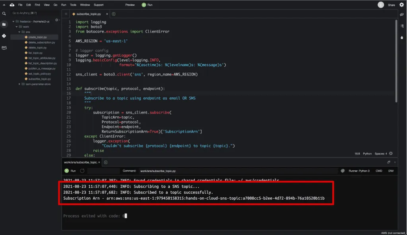Open preferences gear in top-right corner
This screenshot has height=235, width=407.
[x=401, y=5]
